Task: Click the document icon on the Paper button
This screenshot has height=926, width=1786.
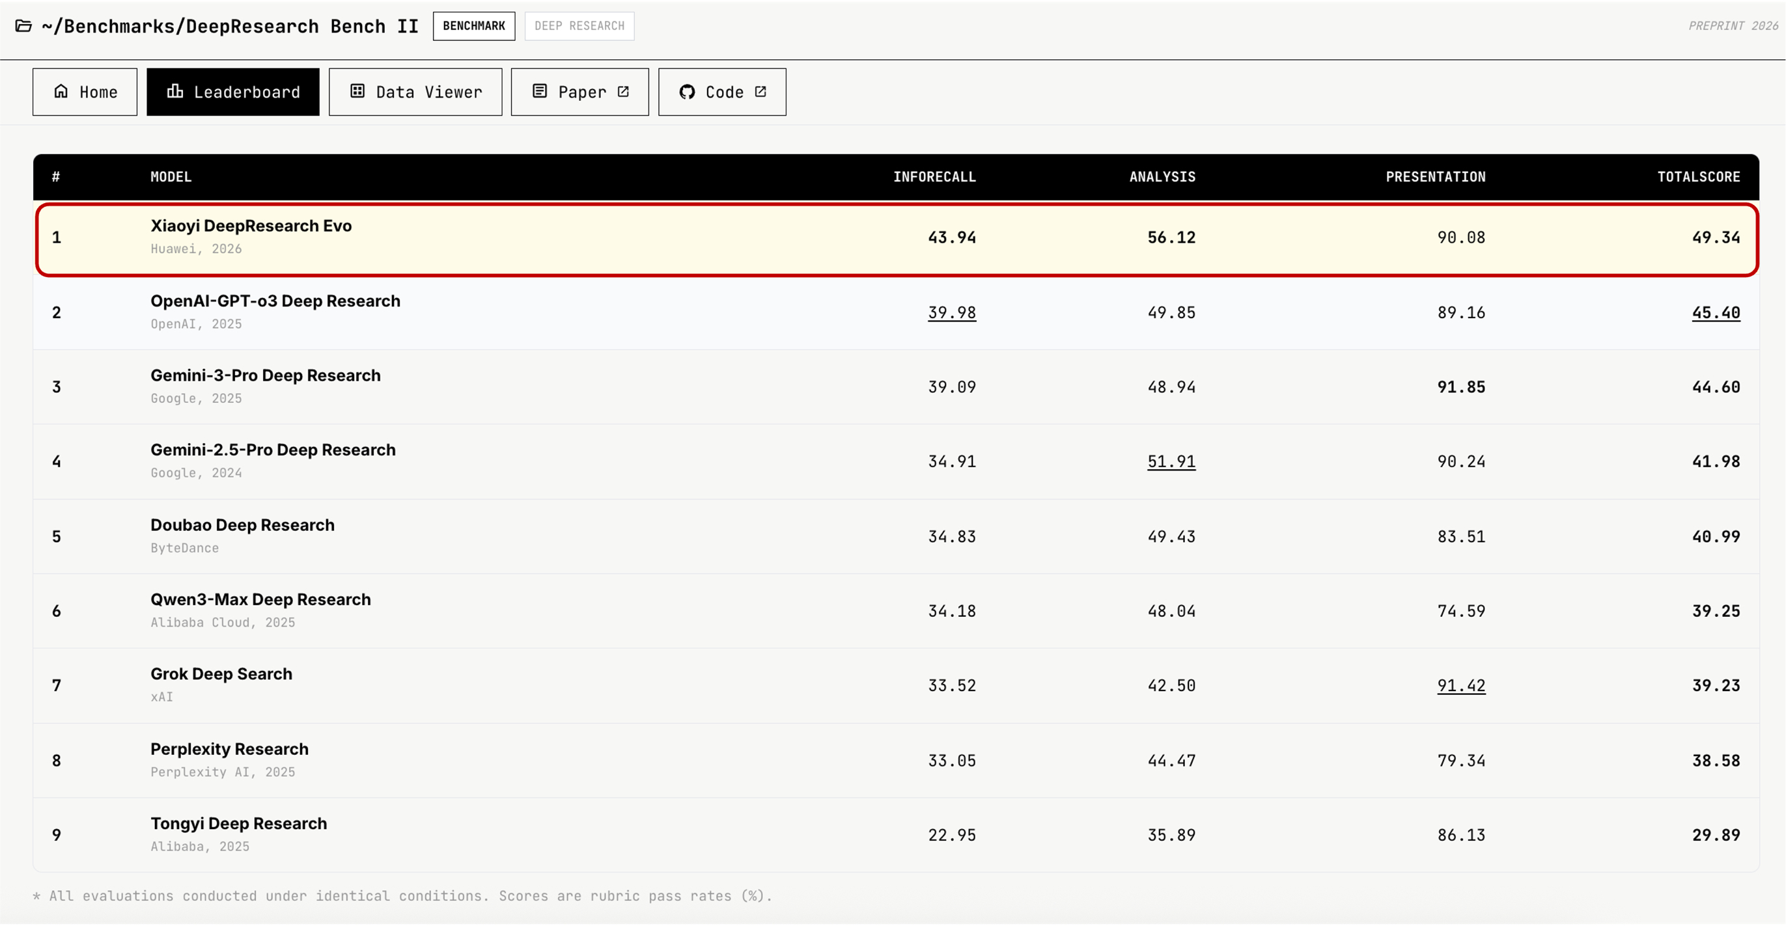Action: coord(540,92)
